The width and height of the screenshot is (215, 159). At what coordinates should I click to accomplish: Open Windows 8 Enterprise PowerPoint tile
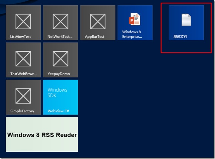click(135, 23)
